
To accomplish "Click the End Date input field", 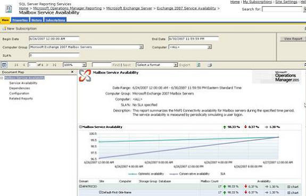I will (193, 39).
